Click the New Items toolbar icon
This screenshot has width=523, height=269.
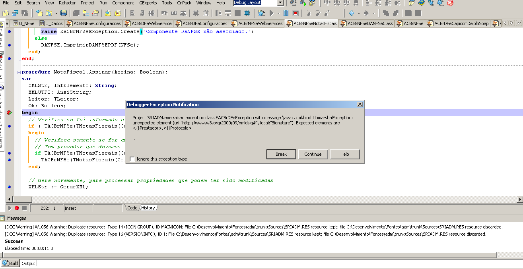tap(39, 13)
